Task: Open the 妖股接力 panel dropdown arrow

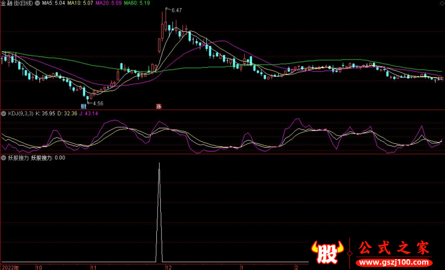Action: pos(4,158)
